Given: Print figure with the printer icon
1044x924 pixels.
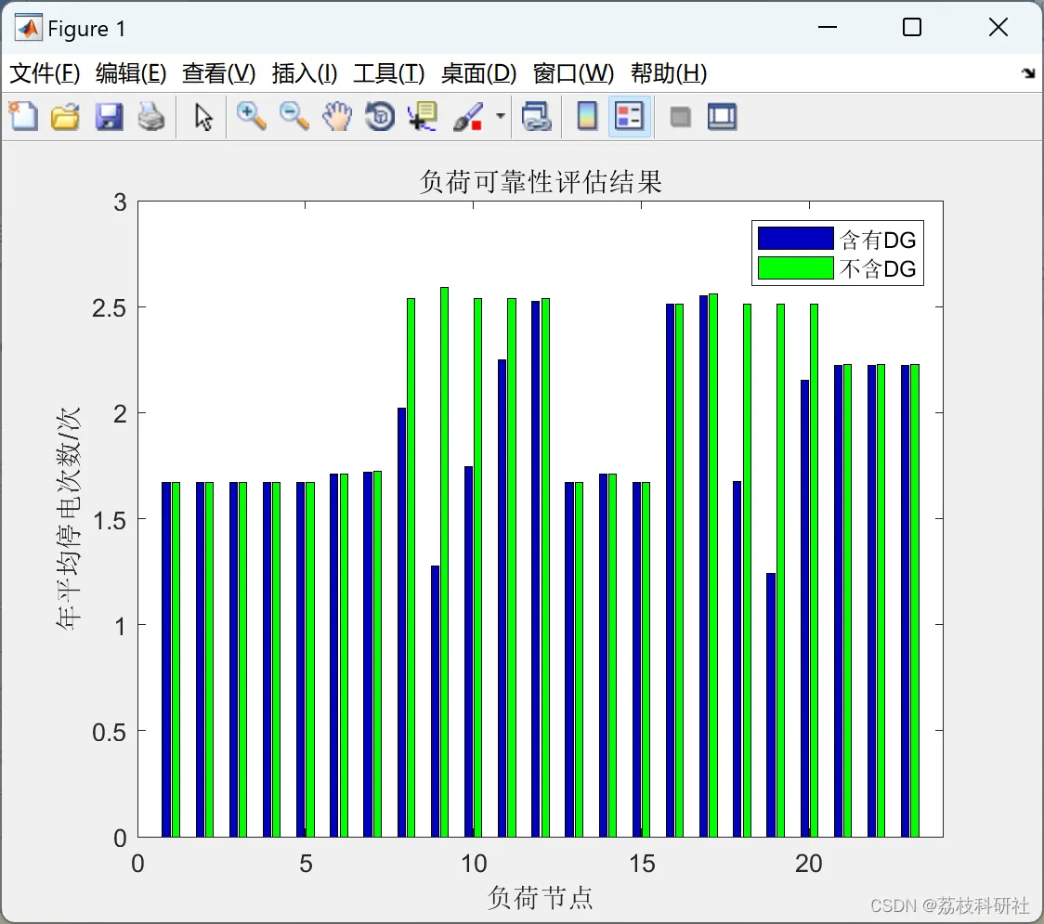Looking at the screenshot, I should tap(151, 116).
